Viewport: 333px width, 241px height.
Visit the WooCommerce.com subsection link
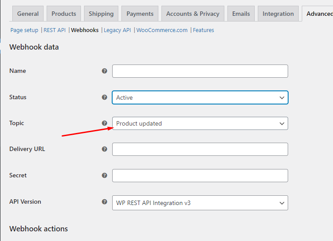(x=162, y=30)
